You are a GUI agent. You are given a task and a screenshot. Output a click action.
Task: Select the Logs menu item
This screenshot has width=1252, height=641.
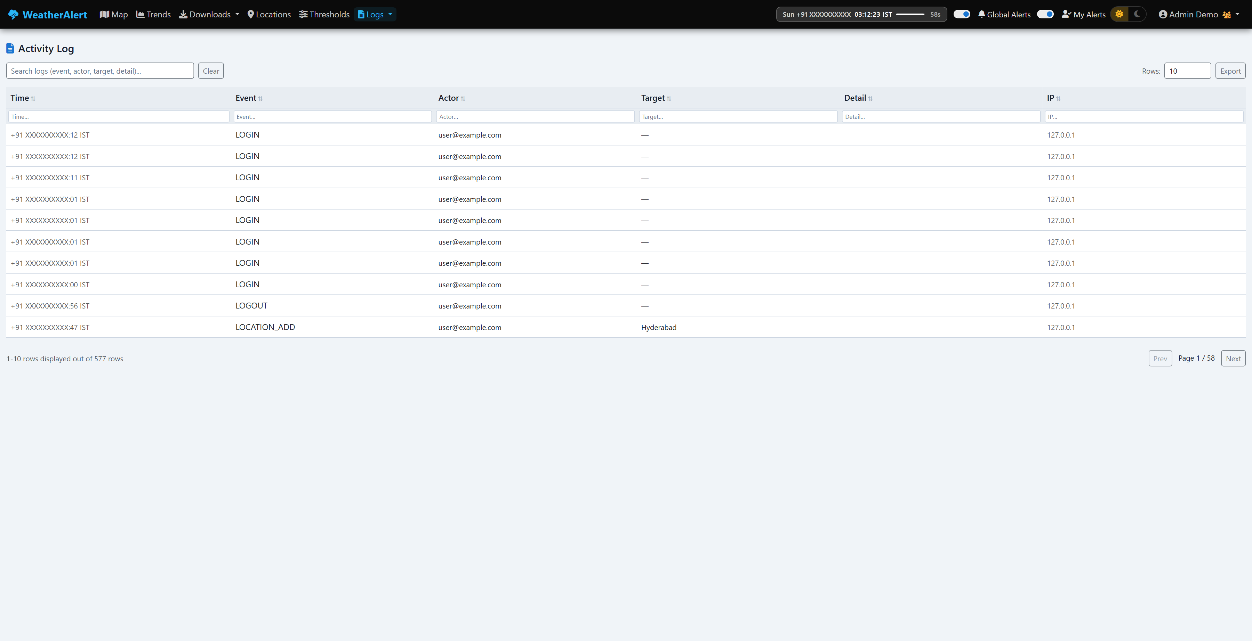(374, 15)
